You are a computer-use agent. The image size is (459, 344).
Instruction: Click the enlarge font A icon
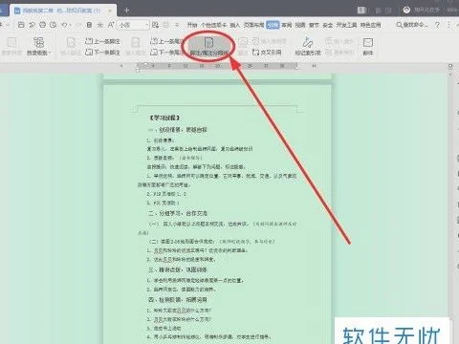click(111, 25)
